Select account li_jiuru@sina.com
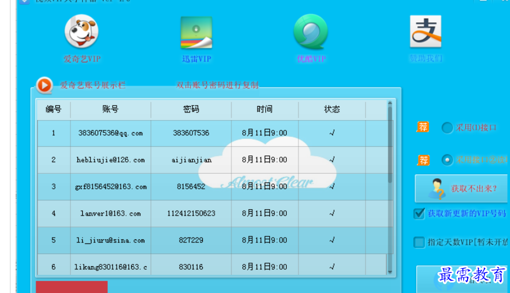 (111, 241)
